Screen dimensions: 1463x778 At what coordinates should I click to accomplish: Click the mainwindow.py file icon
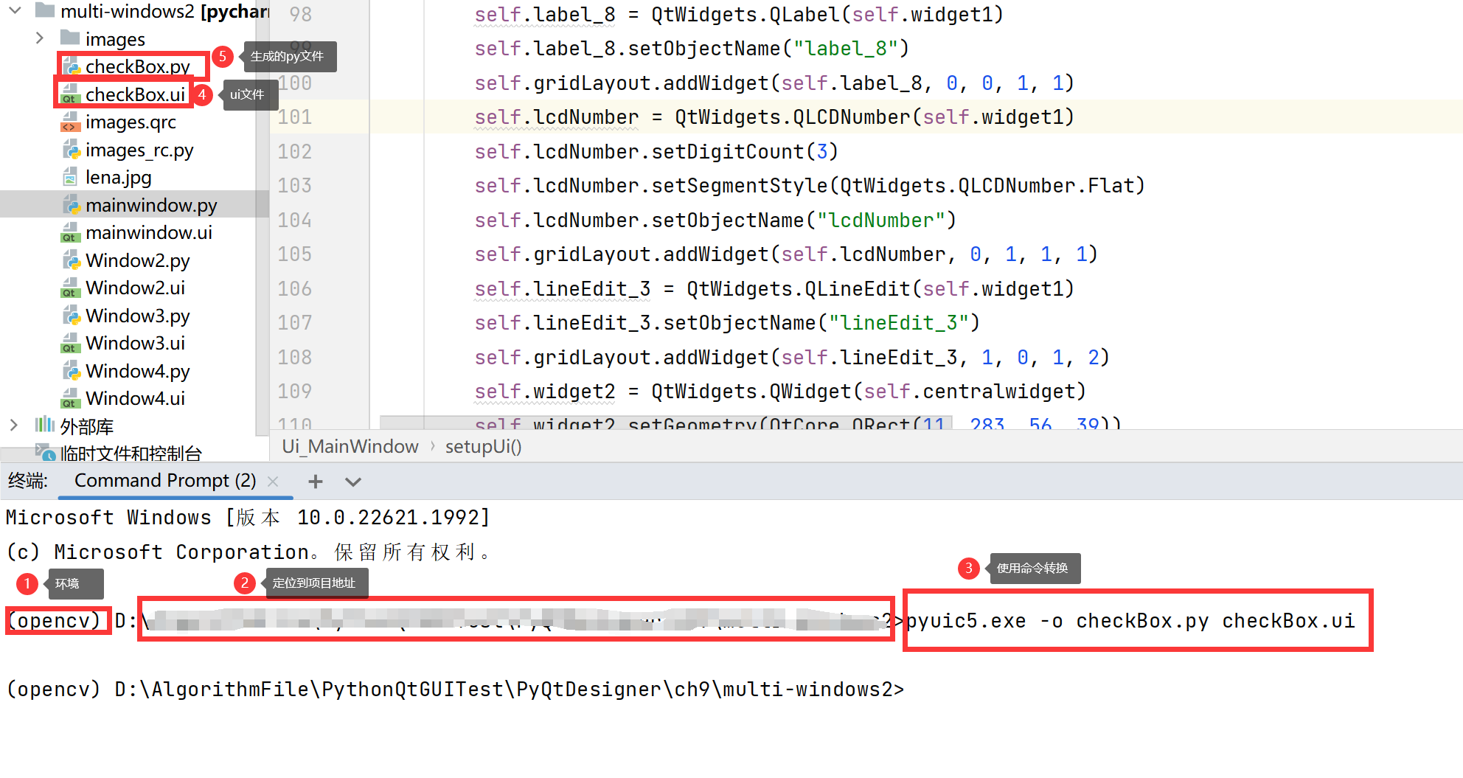pos(71,205)
